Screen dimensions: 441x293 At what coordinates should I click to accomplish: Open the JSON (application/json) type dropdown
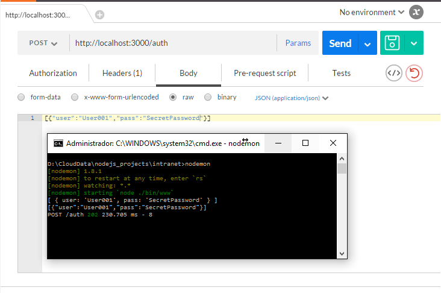tap(292, 98)
